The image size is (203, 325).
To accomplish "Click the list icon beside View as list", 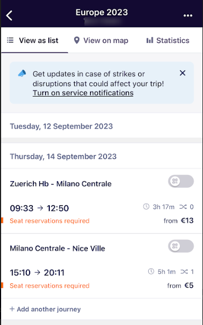I will tap(10, 40).
